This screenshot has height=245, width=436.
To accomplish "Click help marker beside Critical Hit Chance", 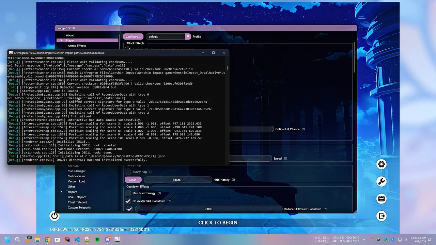I will click(303, 129).
